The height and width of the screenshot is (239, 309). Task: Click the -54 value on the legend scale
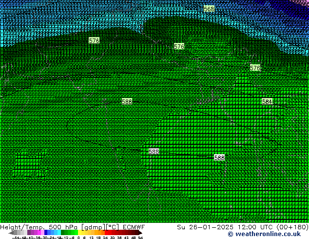click(x=15, y=238)
